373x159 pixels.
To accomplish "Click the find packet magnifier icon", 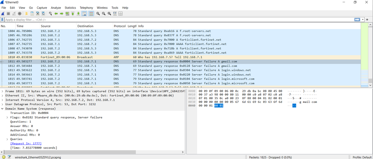I will tap(50, 14).
